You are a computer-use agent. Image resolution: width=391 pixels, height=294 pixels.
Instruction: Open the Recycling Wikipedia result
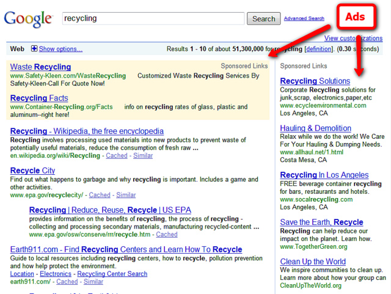tap(87, 131)
